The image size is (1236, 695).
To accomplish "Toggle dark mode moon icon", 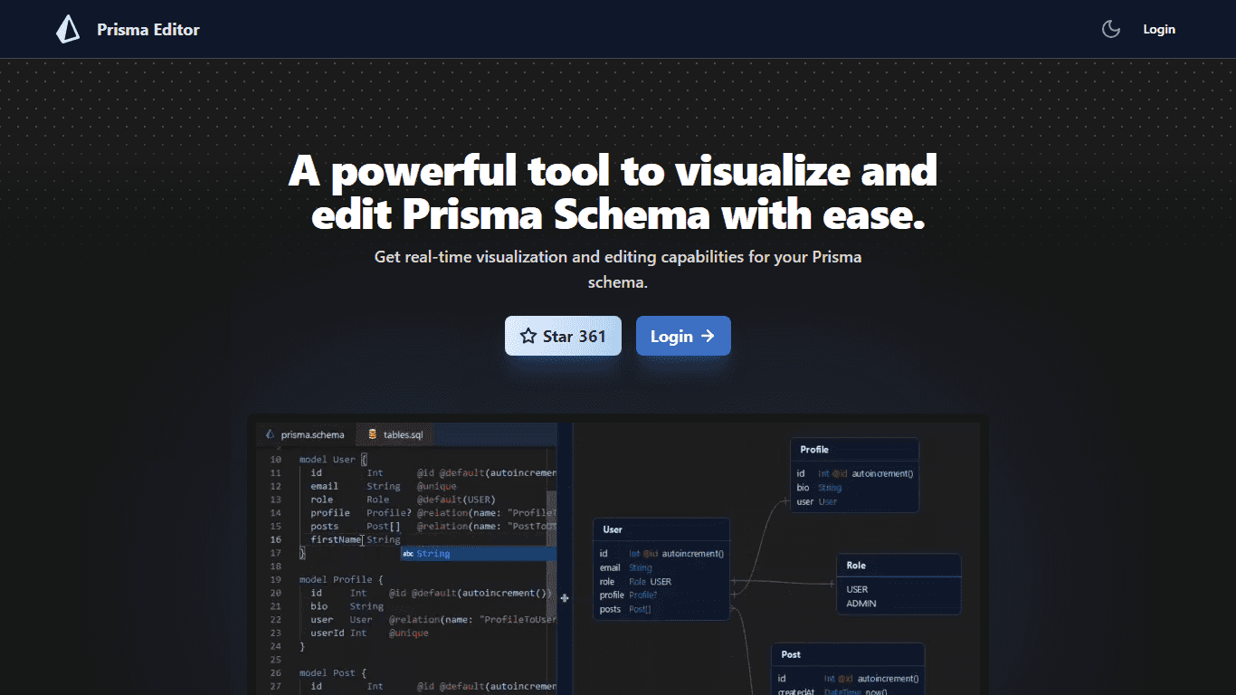I will [x=1111, y=29].
